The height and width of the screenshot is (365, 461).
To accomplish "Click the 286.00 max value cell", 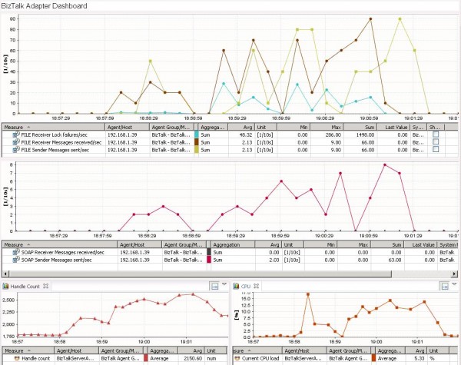I will (333, 134).
